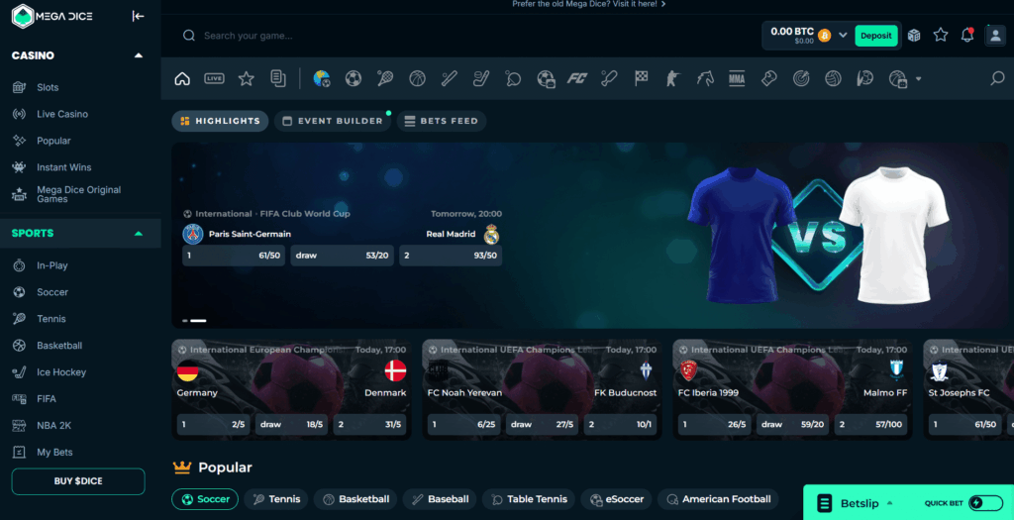The image size is (1014, 520).
Task: Select the eSoccer filter under Popular
Action: (x=616, y=499)
